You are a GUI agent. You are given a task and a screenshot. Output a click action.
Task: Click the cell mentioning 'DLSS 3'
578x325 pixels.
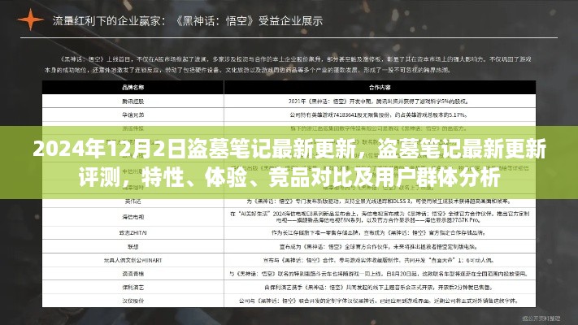pos(380,201)
